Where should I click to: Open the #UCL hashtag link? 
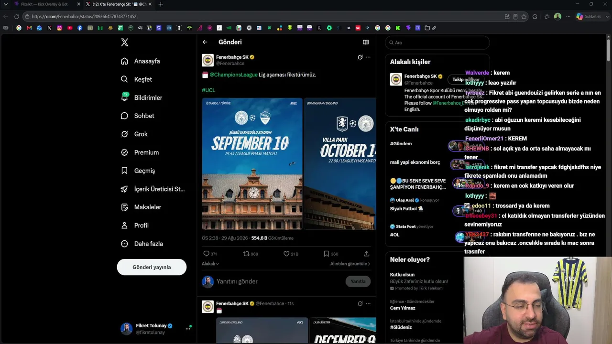(208, 90)
